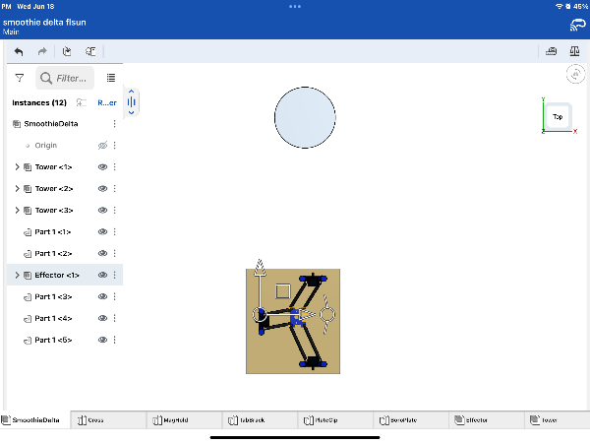590x443 pixels.
Task: Click the Top face of the view cube
Action: coord(558,117)
